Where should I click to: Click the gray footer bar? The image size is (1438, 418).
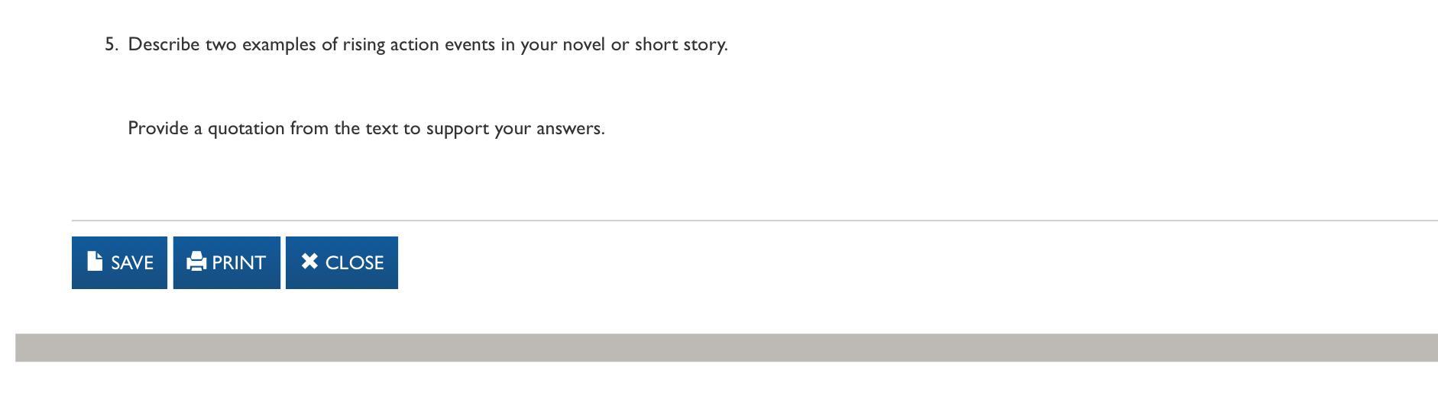tap(726, 348)
